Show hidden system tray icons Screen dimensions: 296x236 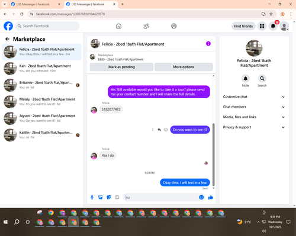(258, 222)
